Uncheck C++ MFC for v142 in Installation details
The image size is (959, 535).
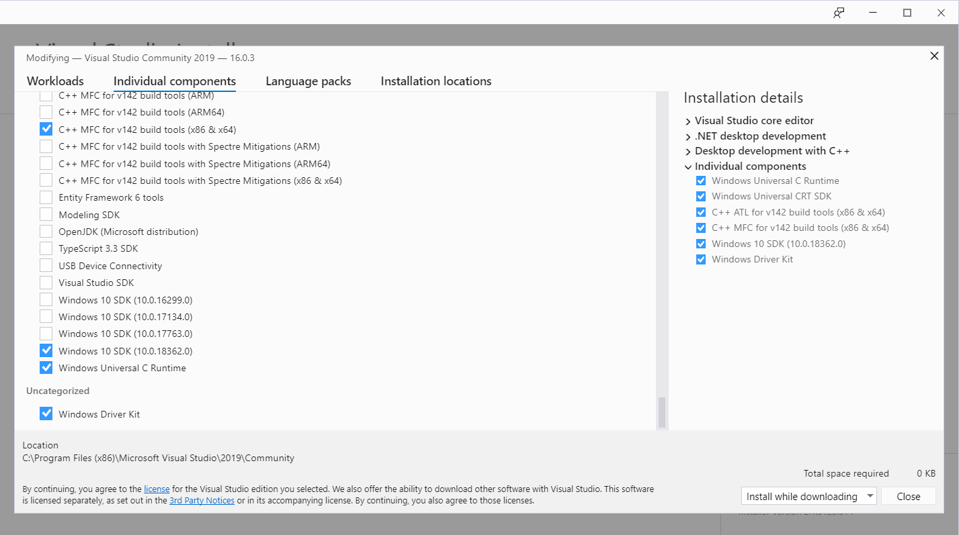coord(701,228)
